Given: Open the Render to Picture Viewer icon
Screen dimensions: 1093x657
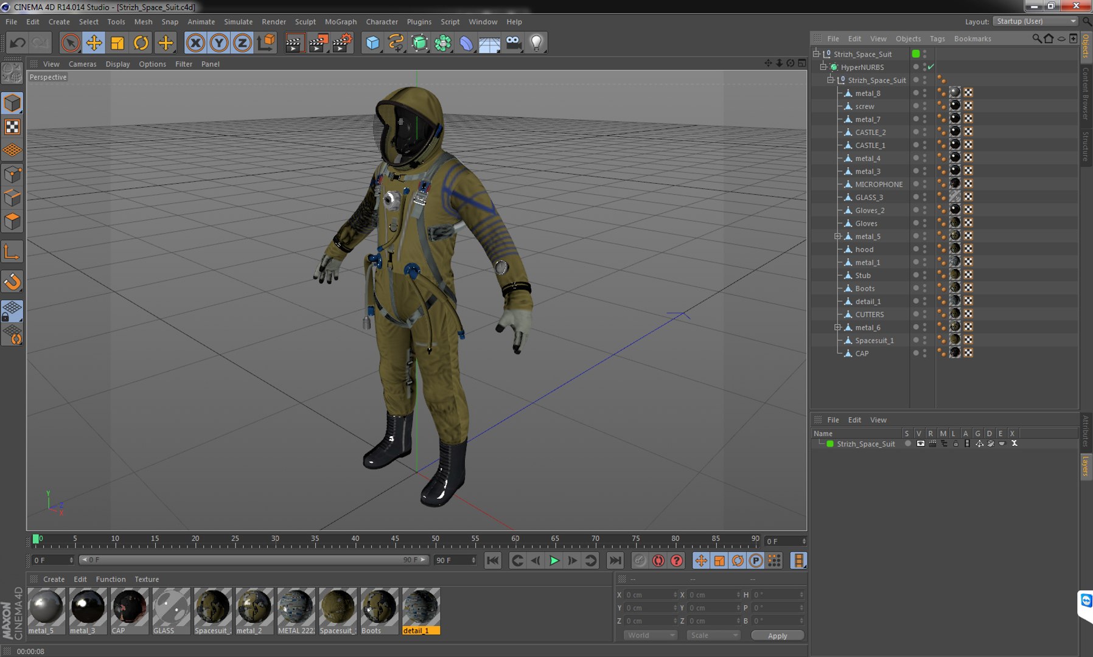Looking at the screenshot, I should 318,43.
